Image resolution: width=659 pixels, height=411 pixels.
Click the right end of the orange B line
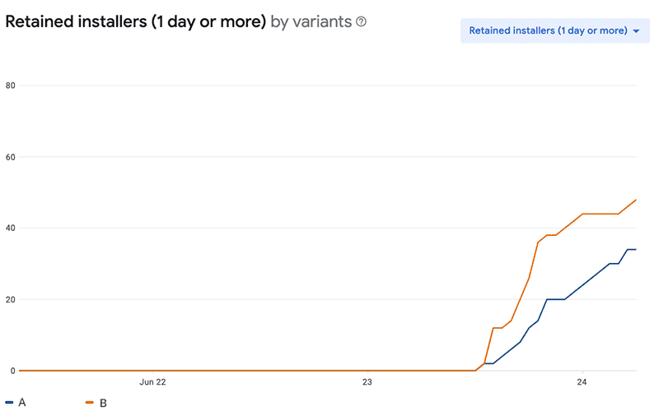[x=636, y=200]
